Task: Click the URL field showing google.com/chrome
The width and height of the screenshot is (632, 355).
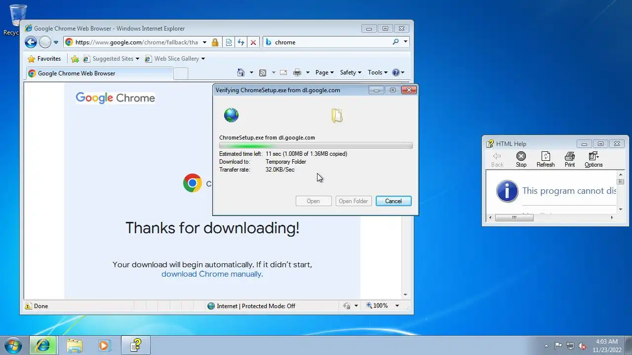Action: [137, 42]
